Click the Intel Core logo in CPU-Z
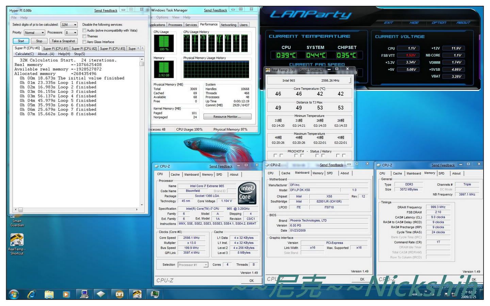Image resolution: width=490 pixels, height=306 pixels. tap(247, 194)
